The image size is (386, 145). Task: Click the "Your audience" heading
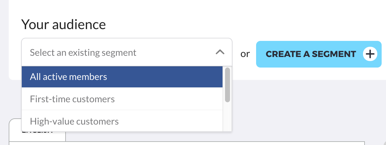click(63, 24)
